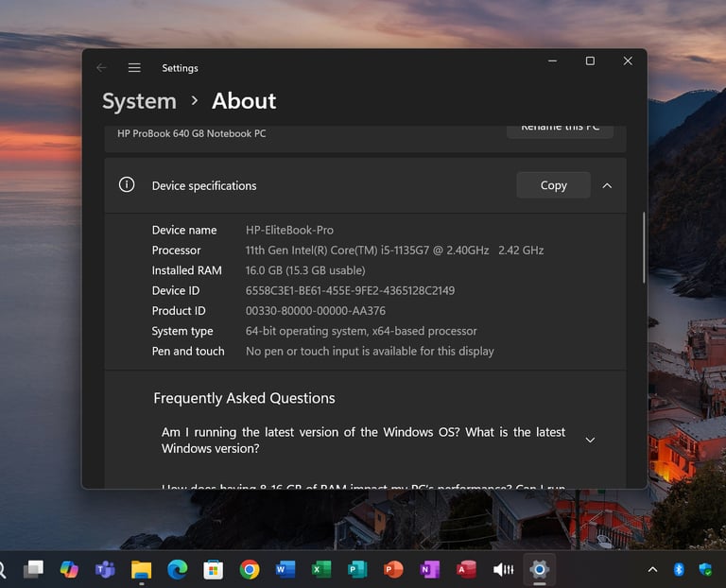Open OneNote from the taskbar
This screenshot has width=726, height=588.
click(430, 569)
